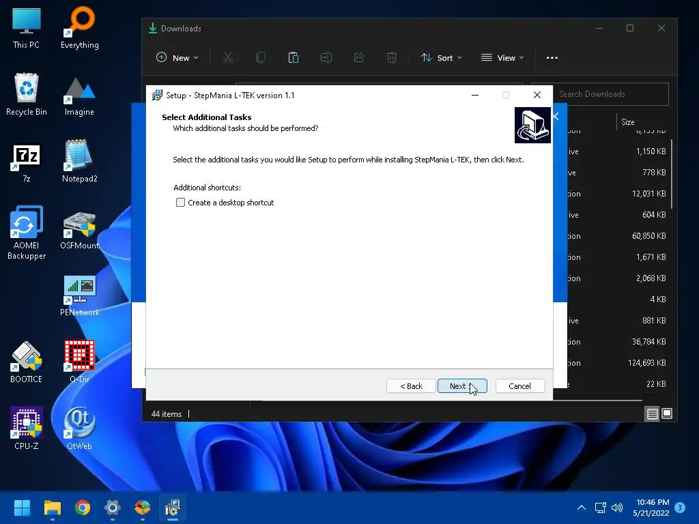Launch the Everything search shortcut
The width and height of the screenshot is (699, 524).
80,29
